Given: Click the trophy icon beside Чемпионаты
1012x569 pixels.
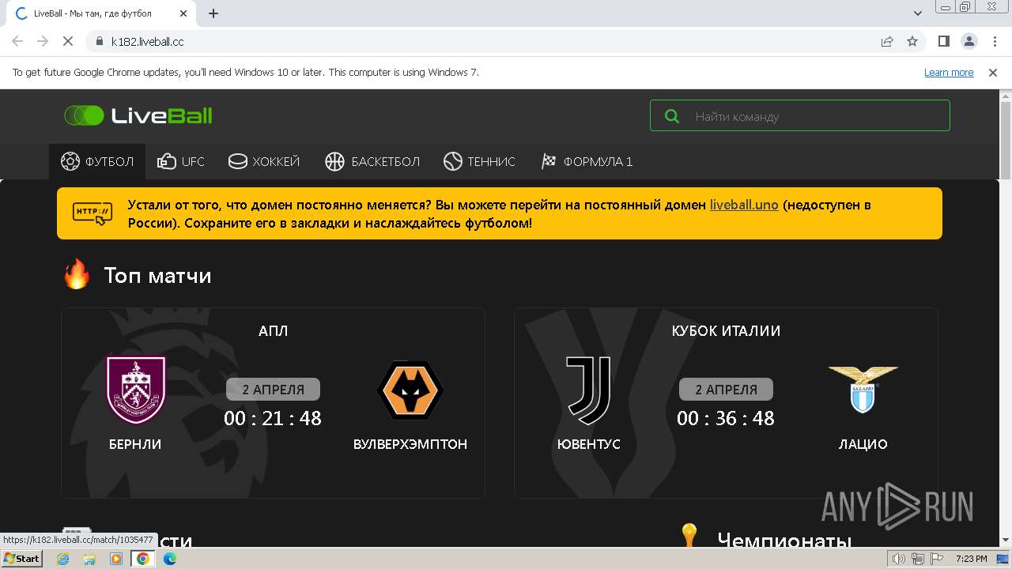Looking at the screenshot, I should tap(690, 536).
